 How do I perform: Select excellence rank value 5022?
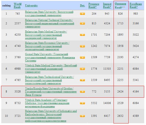pos(136,35)
